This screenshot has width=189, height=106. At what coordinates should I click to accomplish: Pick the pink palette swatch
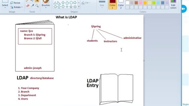pos(141,3)
